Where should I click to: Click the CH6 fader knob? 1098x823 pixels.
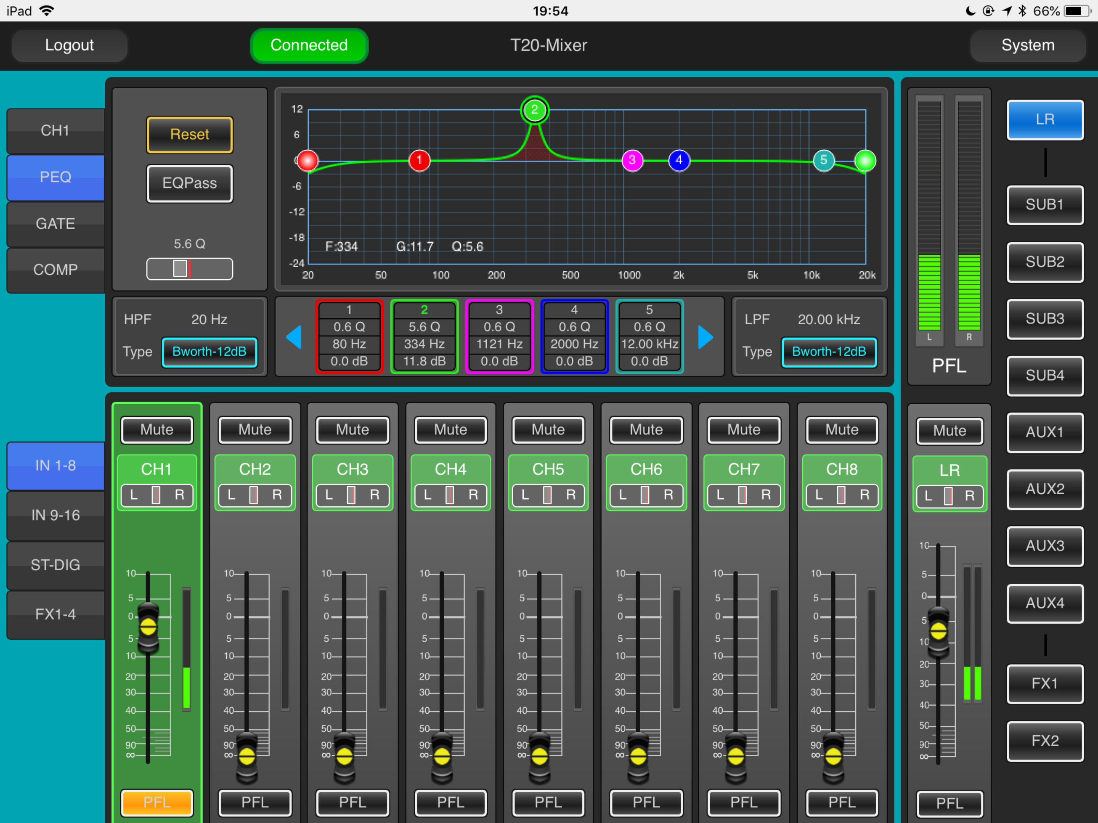pos(638,757)
